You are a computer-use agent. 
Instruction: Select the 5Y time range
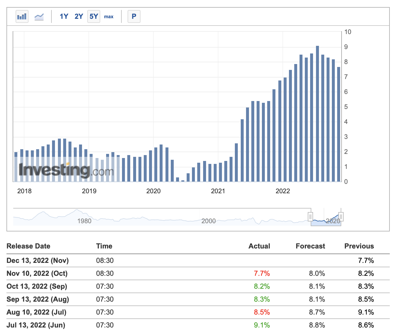point(94,16)
